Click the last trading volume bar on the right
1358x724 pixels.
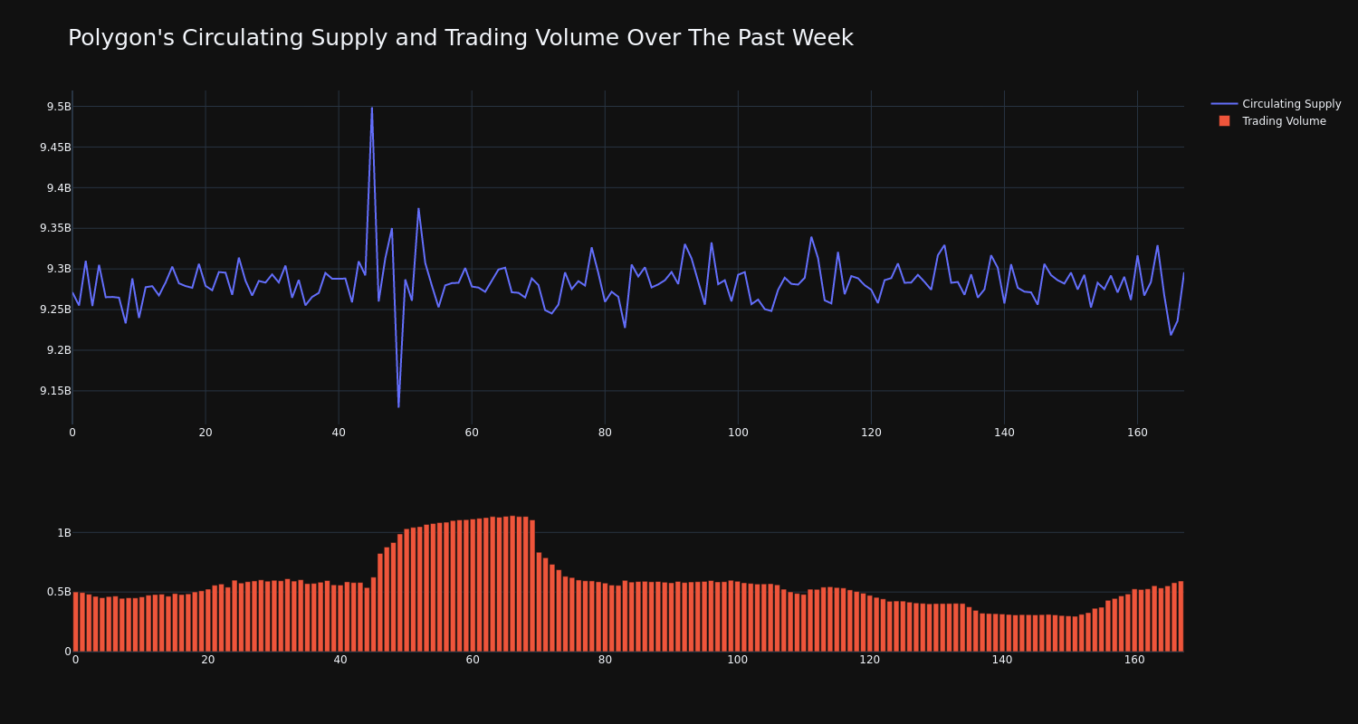[1181, 616]
